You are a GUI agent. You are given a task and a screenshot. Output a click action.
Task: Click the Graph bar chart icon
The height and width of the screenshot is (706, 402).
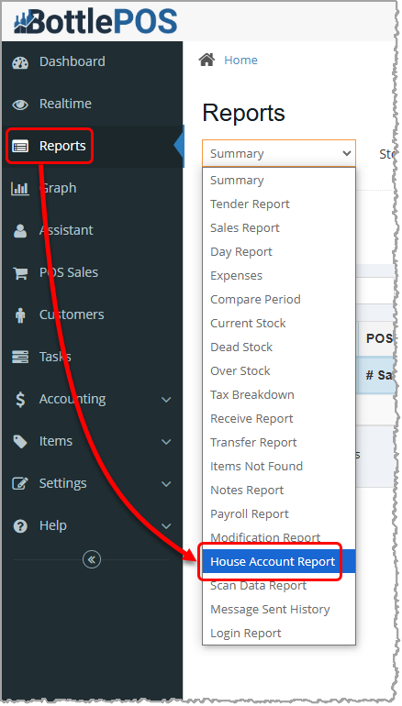point(20,189)
